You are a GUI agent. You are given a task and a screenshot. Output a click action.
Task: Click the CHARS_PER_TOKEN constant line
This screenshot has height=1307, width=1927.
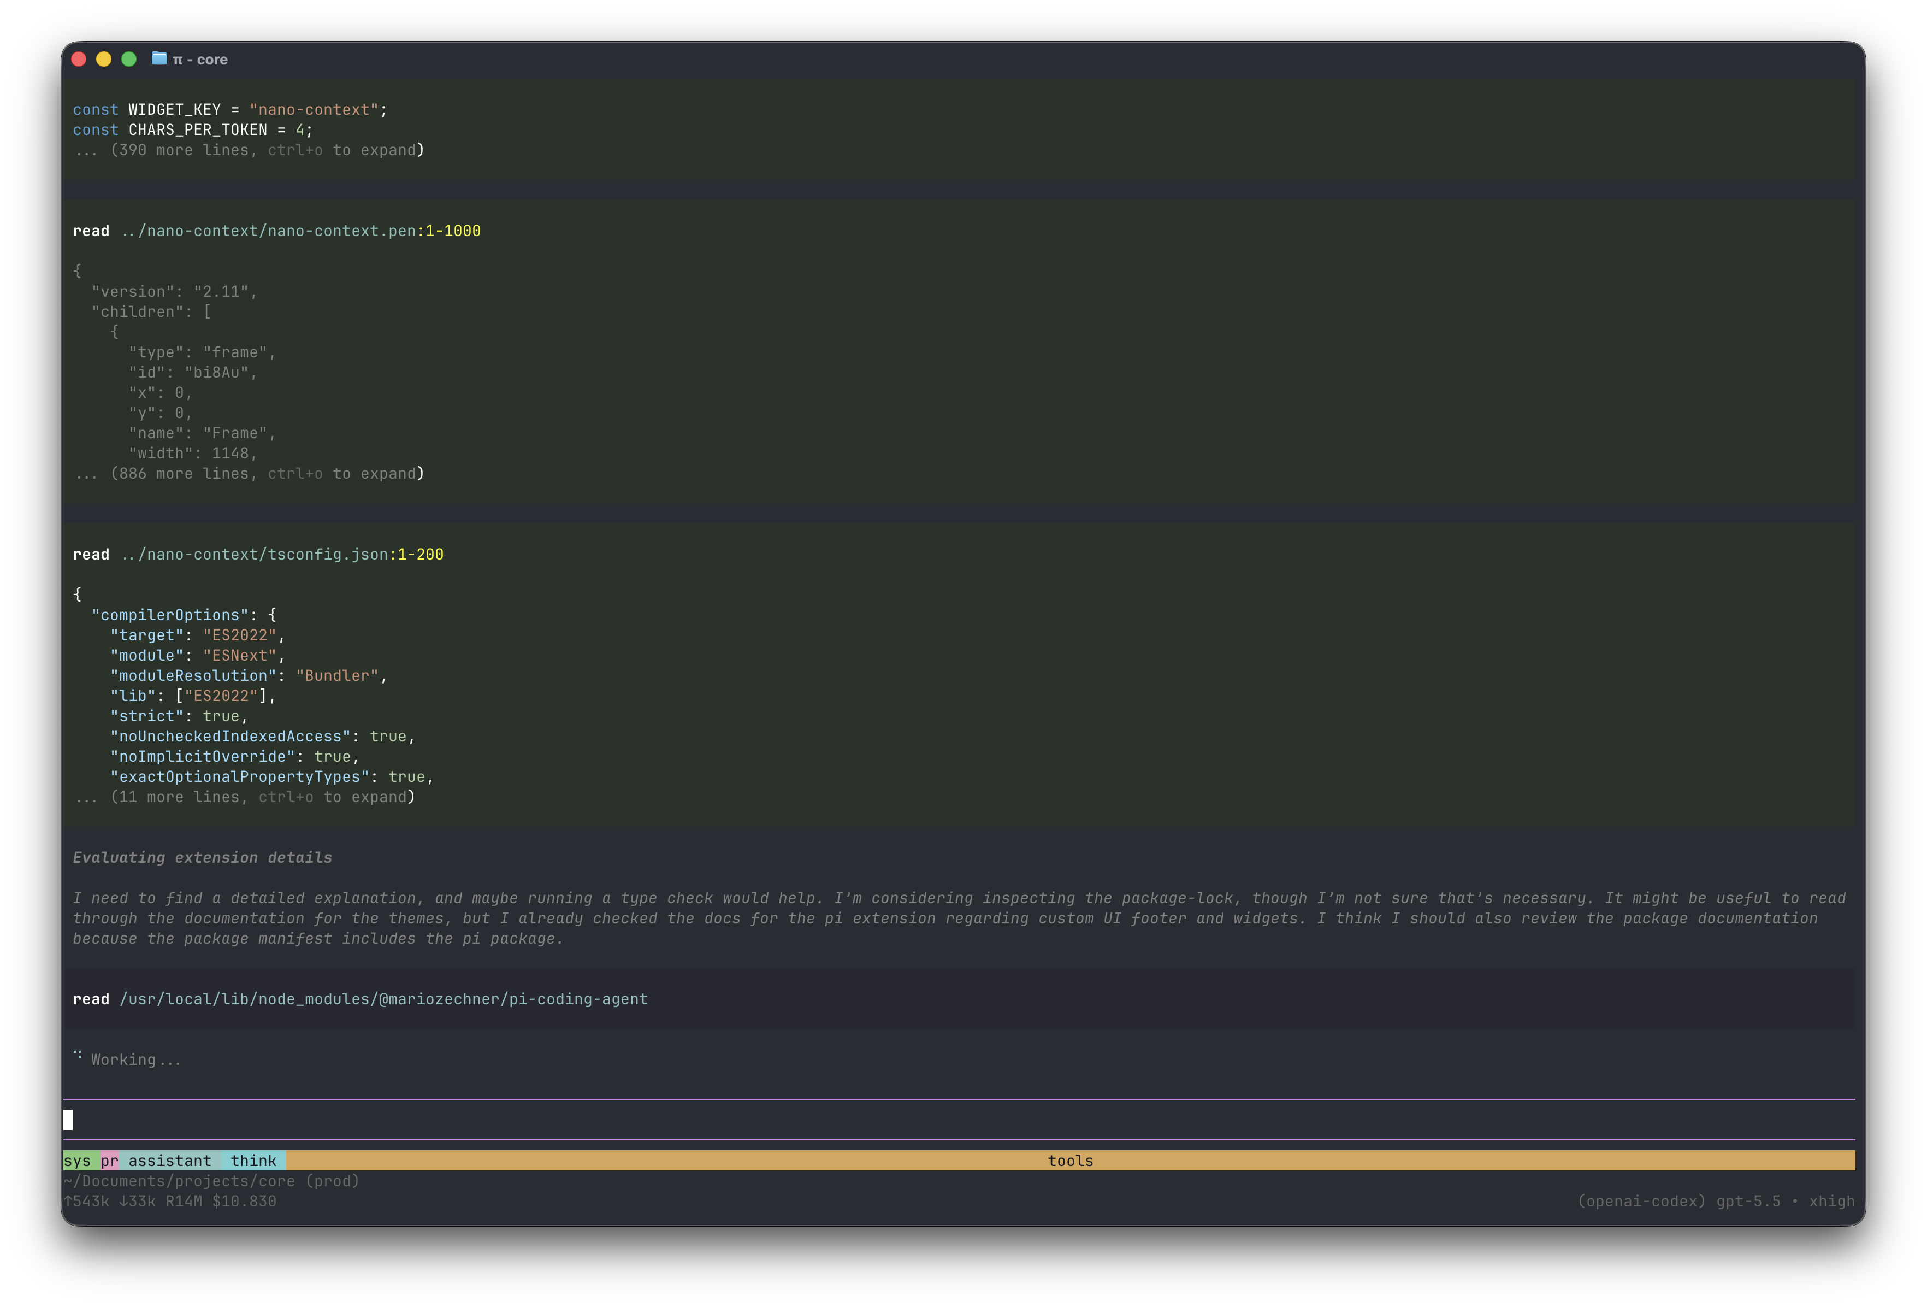pos(192,130)
